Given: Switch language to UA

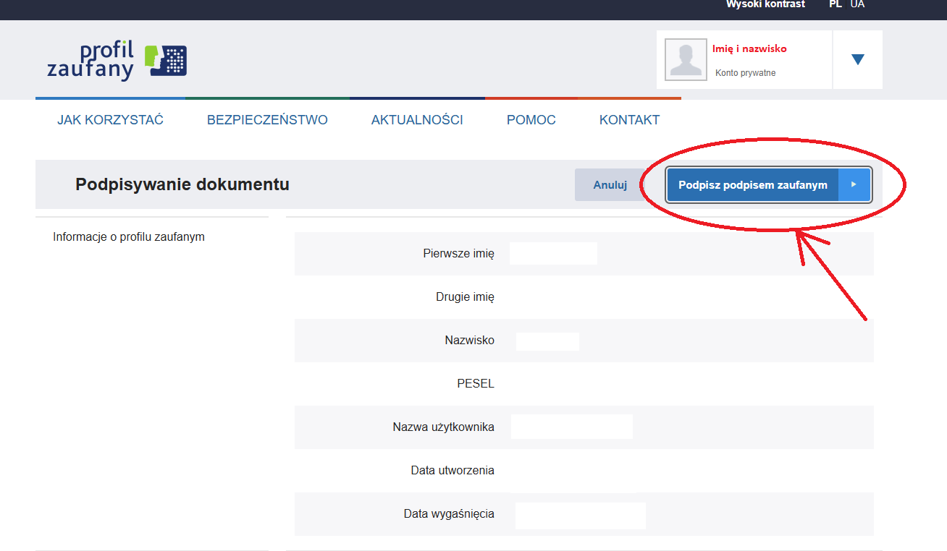Looking at the screenshot, I should [x=857, y=4].
